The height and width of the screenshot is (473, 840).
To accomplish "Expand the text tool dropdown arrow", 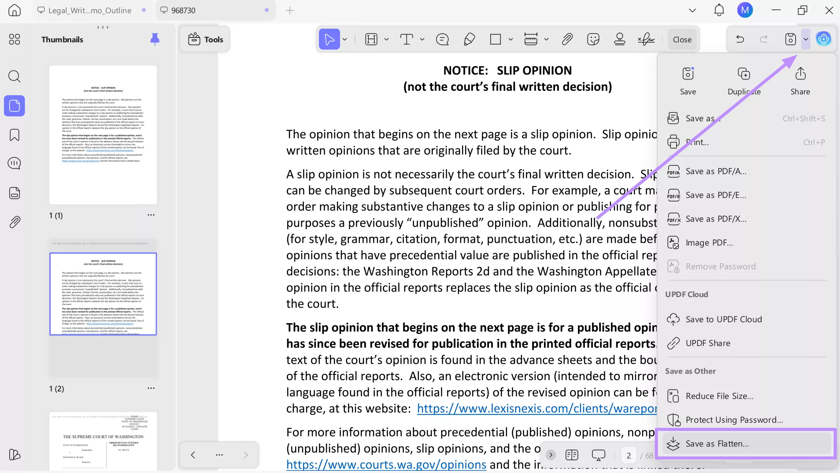I will 422,39.
